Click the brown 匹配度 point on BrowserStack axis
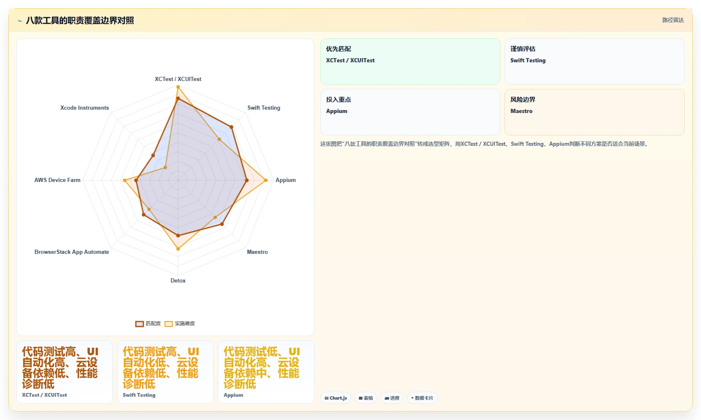The height and width of the screenshot is (420, 701). pyautogui.click(x=143, y=215)
